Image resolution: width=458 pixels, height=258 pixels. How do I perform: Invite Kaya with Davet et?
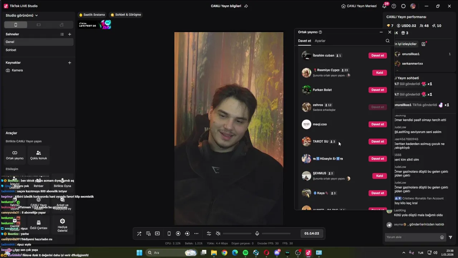377,193
